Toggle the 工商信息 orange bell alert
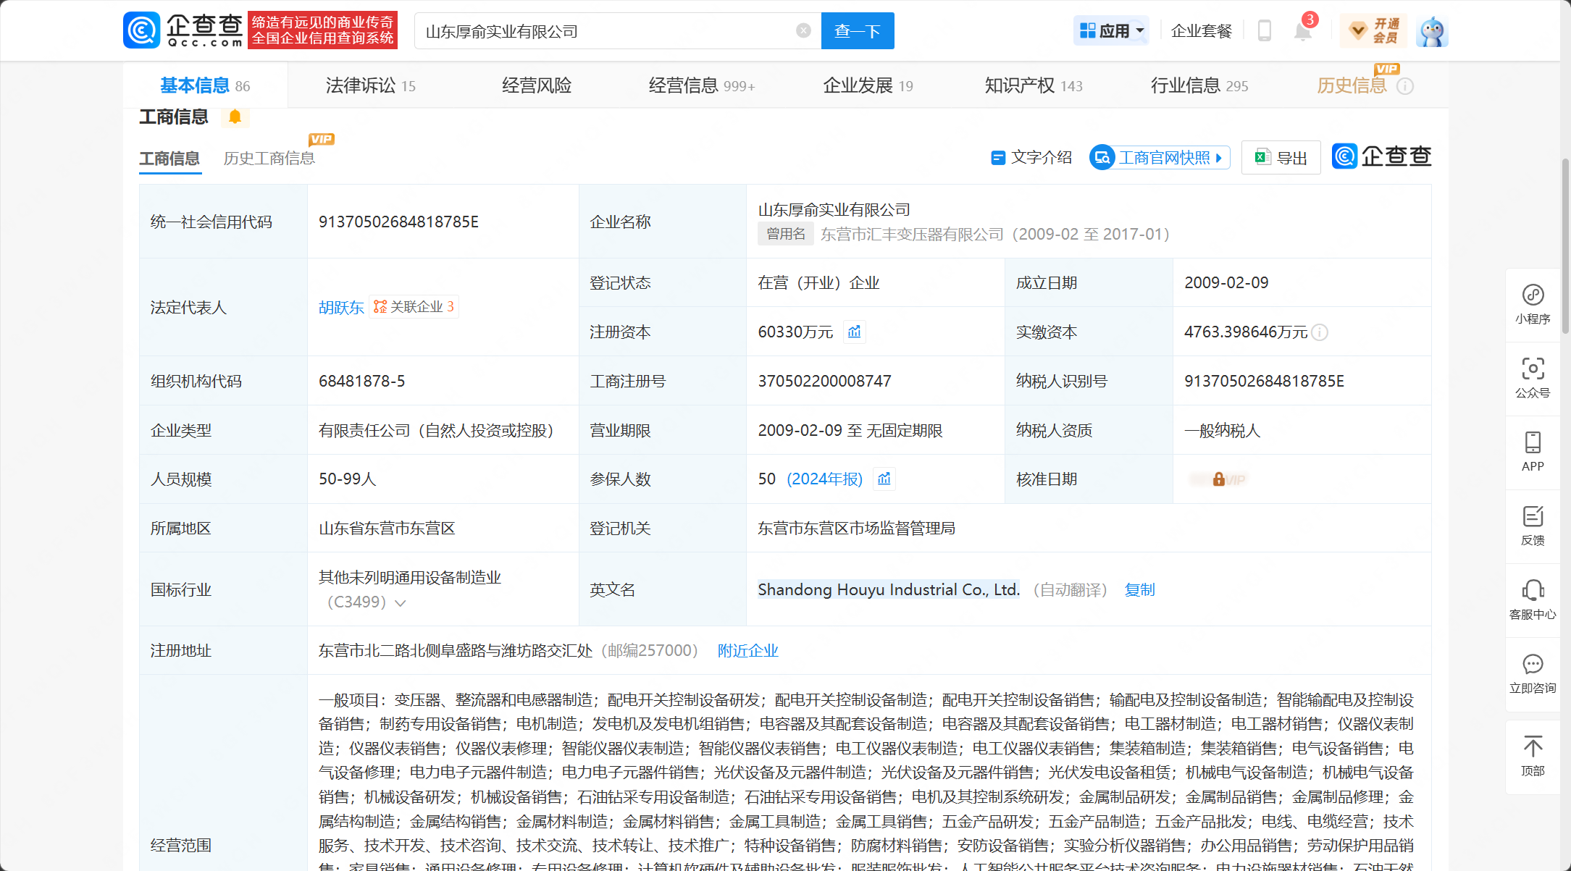The width and height of the screenshot is (1571, 871). pos(235,117)
